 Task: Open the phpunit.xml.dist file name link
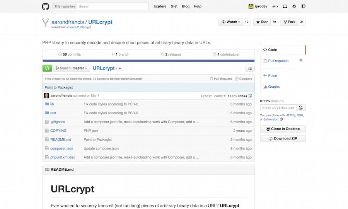coord(62,157)
